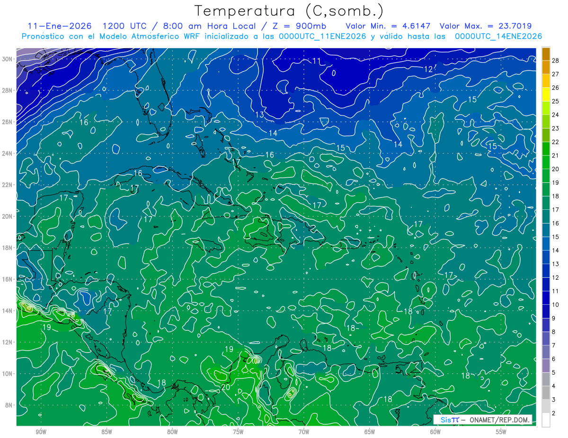This screenshot has height=438, width=568.
Task: Click the "18N" latitude axis label
Action: tap(8, 248)
